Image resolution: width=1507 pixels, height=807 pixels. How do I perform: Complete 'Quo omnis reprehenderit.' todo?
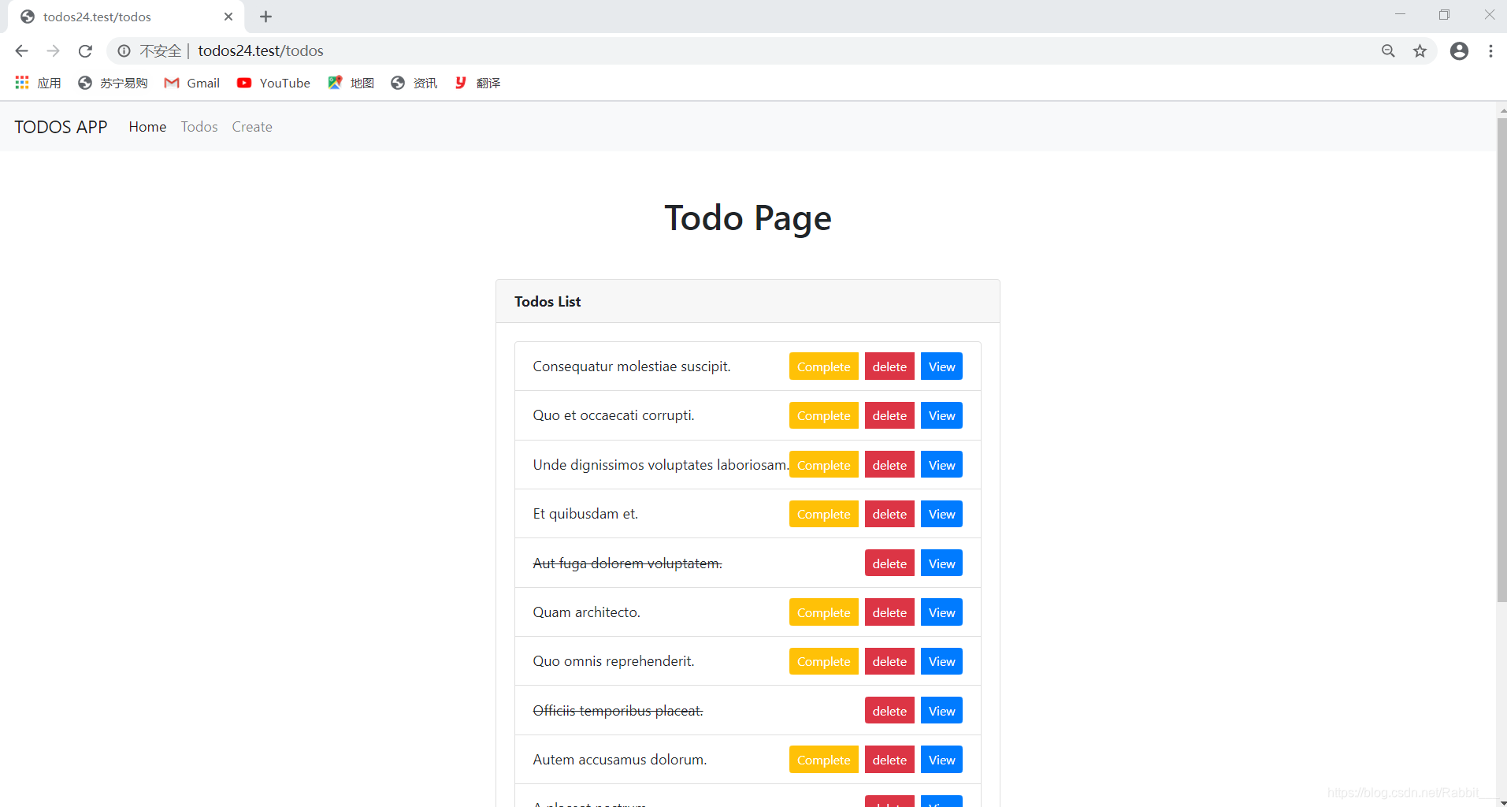(x=823, y=661)
